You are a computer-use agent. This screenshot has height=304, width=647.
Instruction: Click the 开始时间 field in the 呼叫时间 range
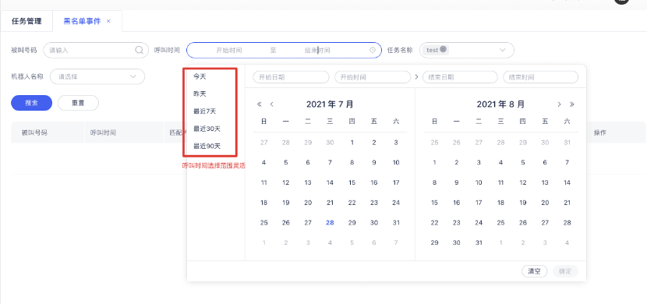(229, 51)
